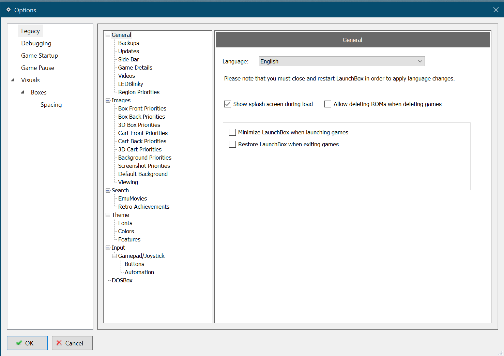Select Screenshot Priorities
This screenshot has height=356, width=504.
(x=144, y=166)
